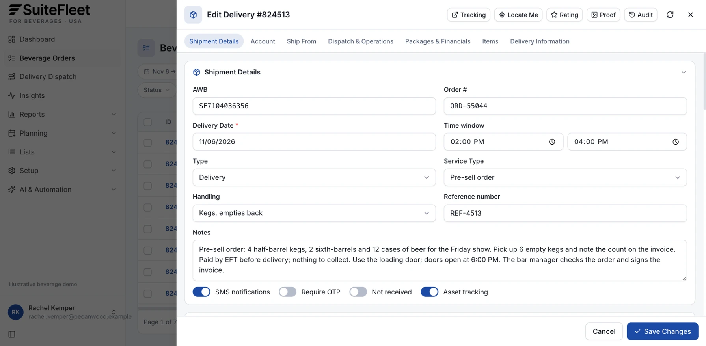Collapse the Shipment Details section
Viewport: 706px width, 346px height.
(684, 72)
